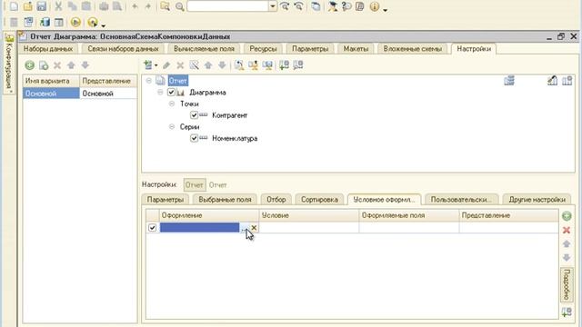Select the Настройки tab
582x327 pixels.
tap(474, 49)
